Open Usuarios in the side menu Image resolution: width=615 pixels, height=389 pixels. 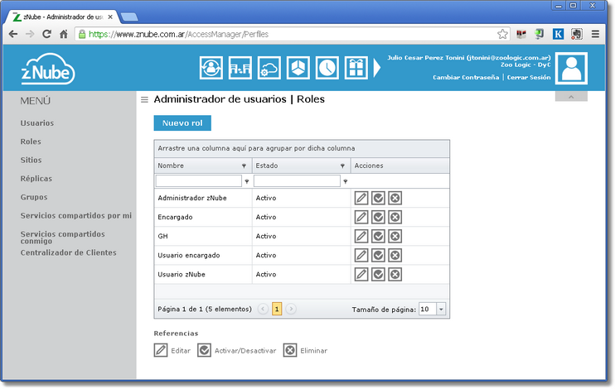click(37, 123)
